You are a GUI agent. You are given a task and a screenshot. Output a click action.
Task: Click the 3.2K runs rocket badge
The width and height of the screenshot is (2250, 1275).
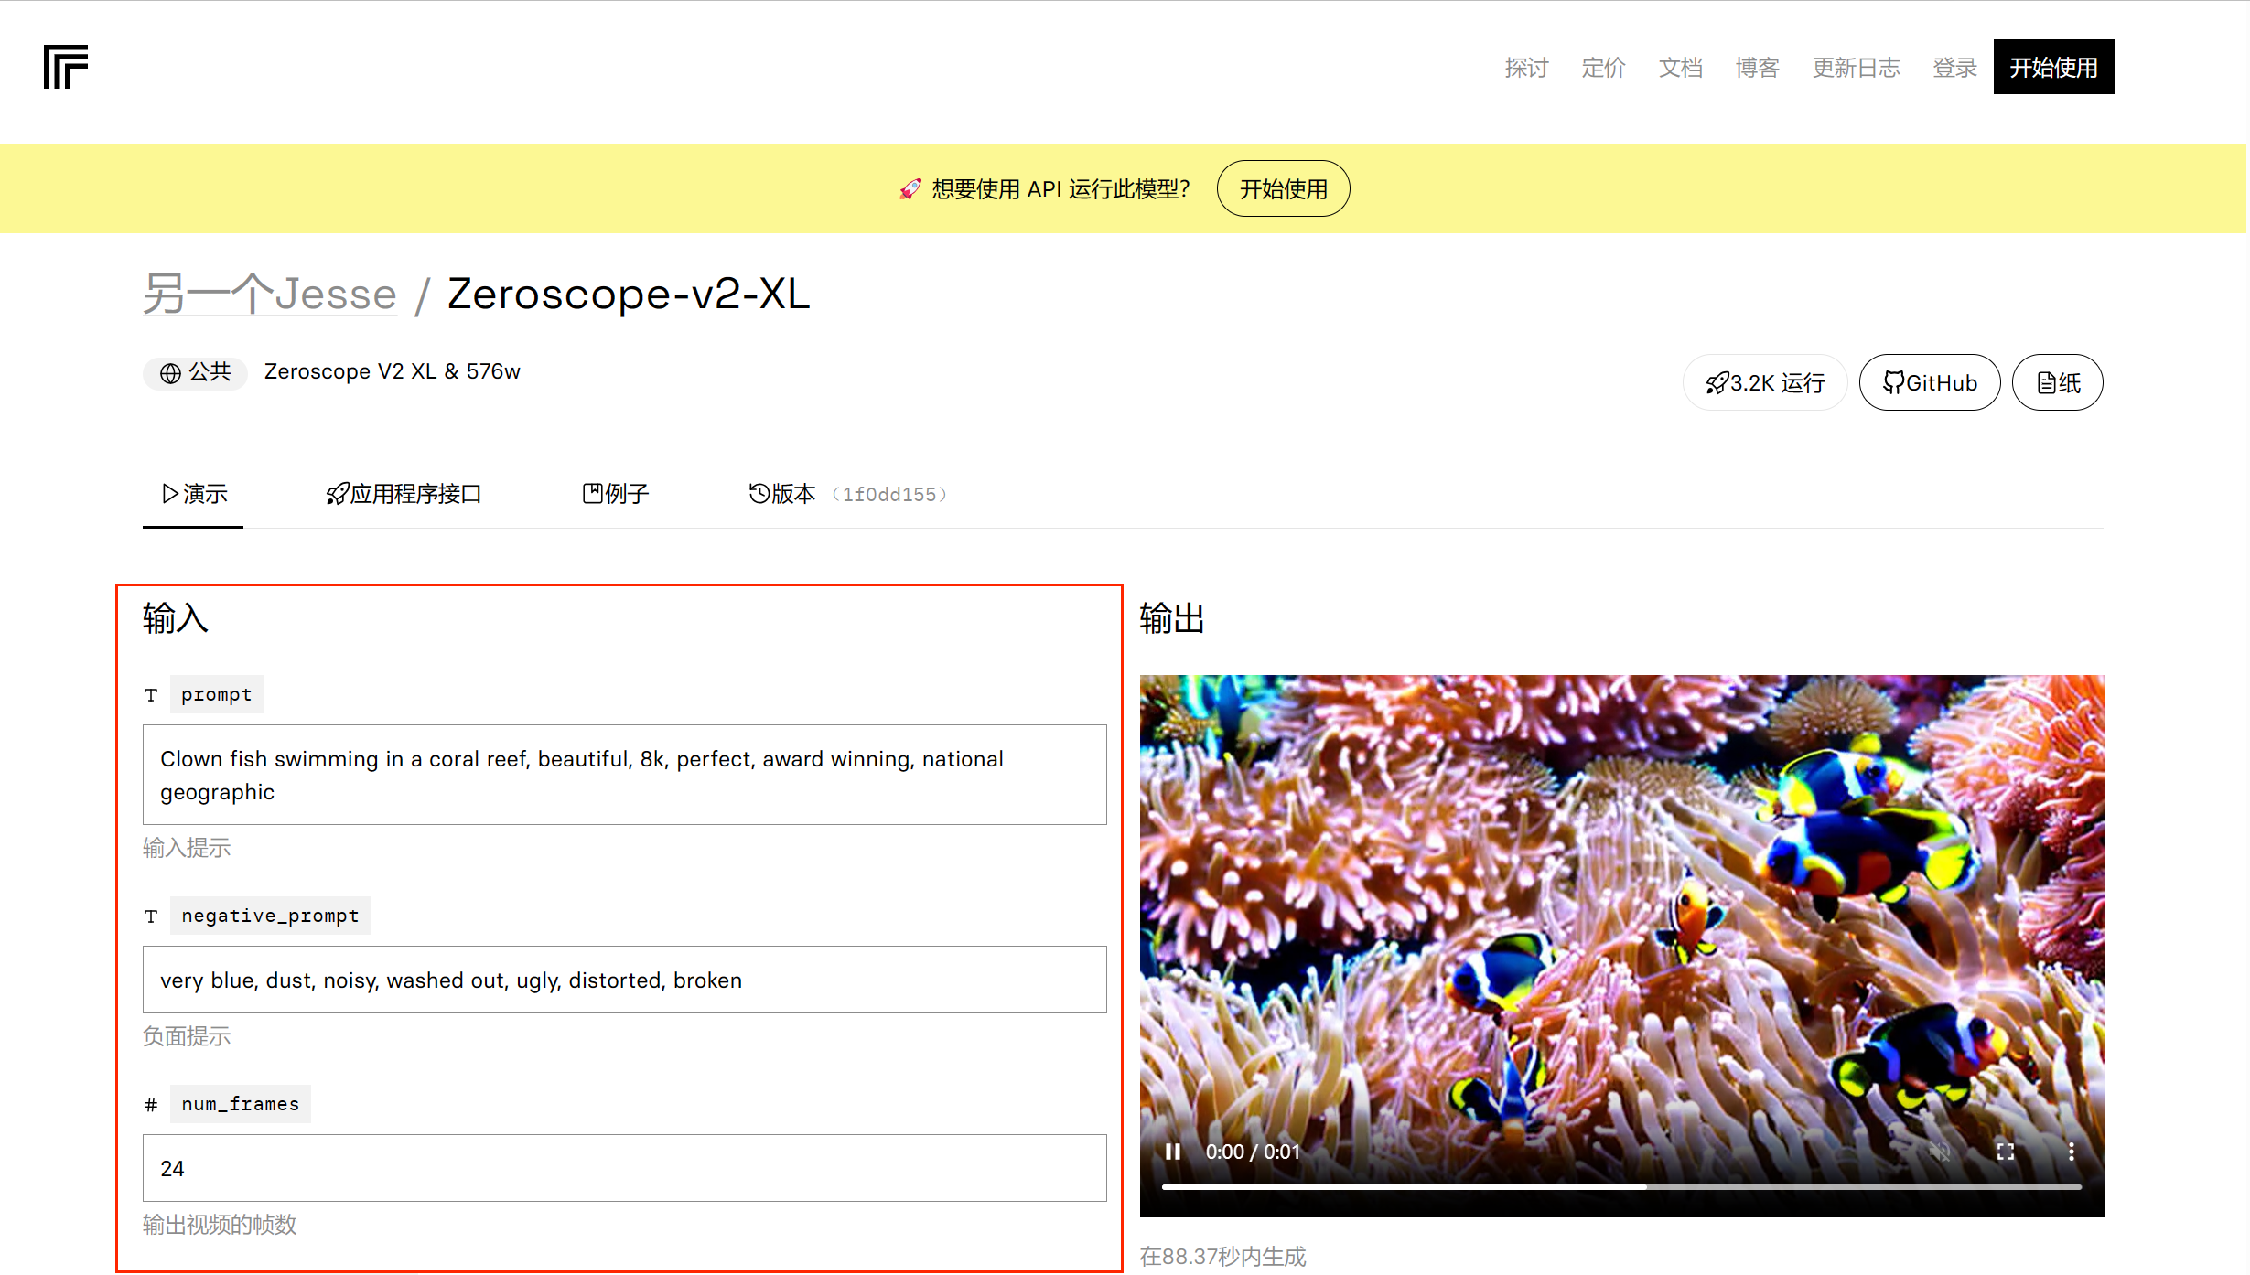[x=1764, y=382]
